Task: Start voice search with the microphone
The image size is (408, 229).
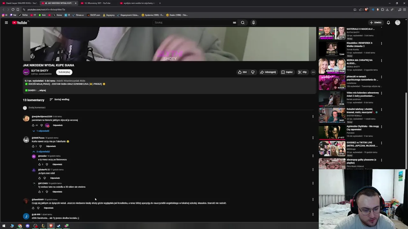Action: coord(253,23)
